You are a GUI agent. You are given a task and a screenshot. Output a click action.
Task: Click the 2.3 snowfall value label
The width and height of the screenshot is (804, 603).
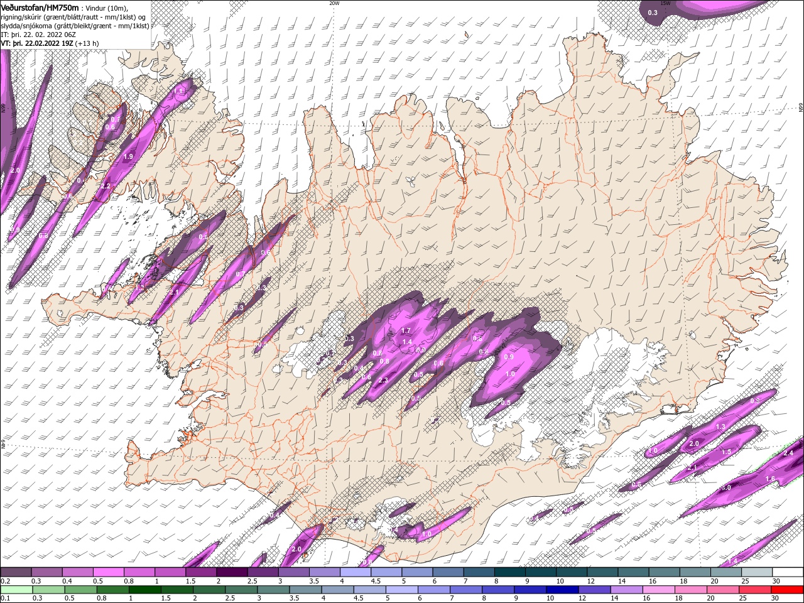click(x=383, y=381)
